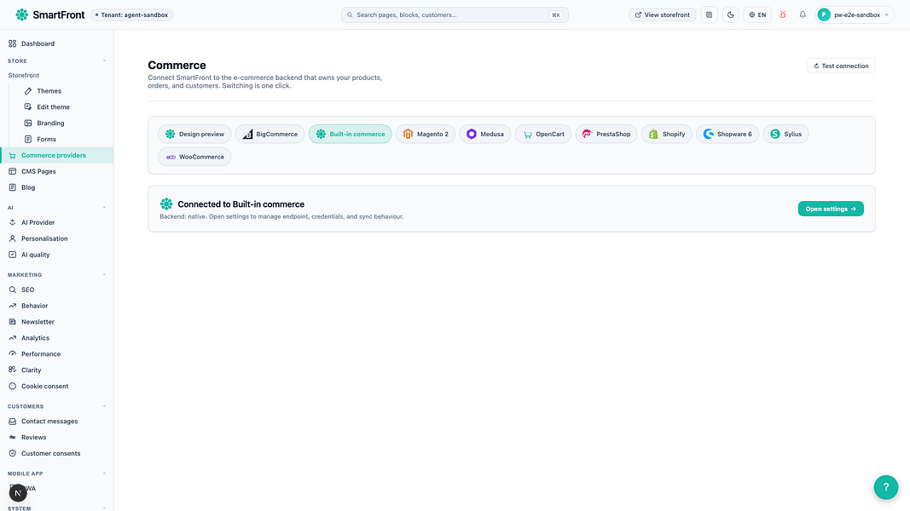The height and width of the screenshot is (511, 910).
Task: Select OpenCart provider
Action: tap(543, 134)
